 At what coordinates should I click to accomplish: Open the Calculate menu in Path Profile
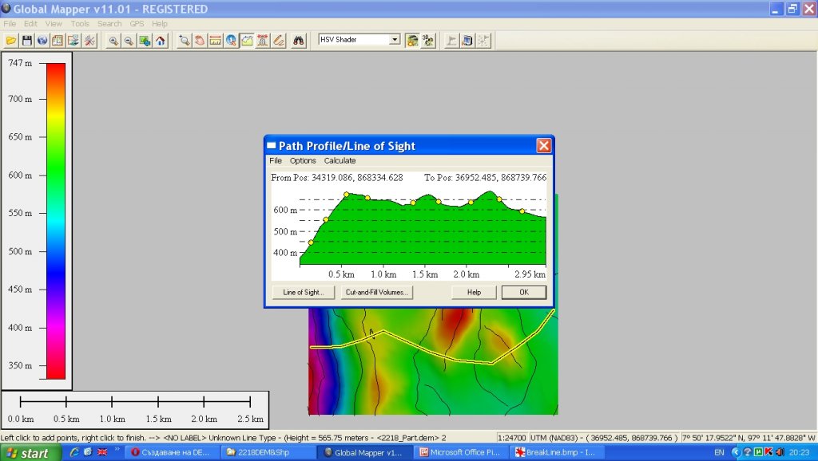(340, 161)
